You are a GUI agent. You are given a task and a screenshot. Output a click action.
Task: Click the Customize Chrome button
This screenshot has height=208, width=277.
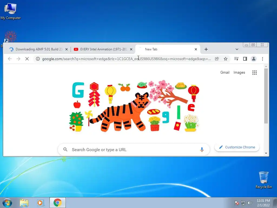click(x=237, y=147)
